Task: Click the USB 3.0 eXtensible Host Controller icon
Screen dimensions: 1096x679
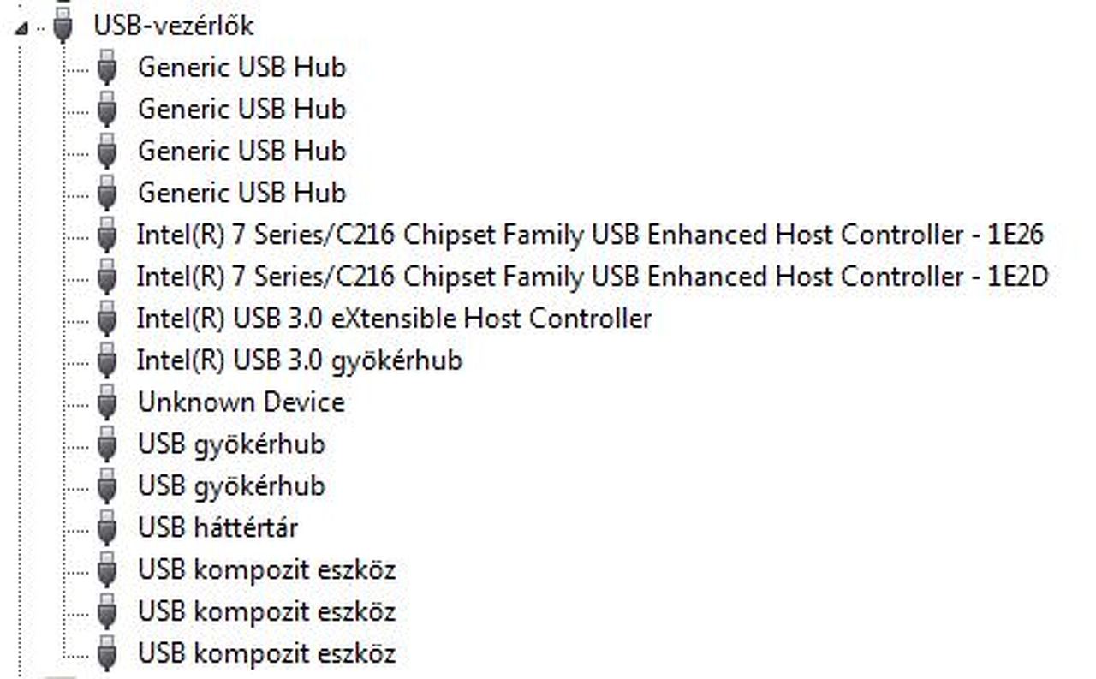Action: (x=107, y=319)
